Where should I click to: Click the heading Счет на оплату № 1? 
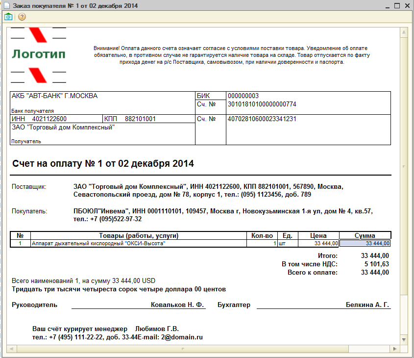103,163
